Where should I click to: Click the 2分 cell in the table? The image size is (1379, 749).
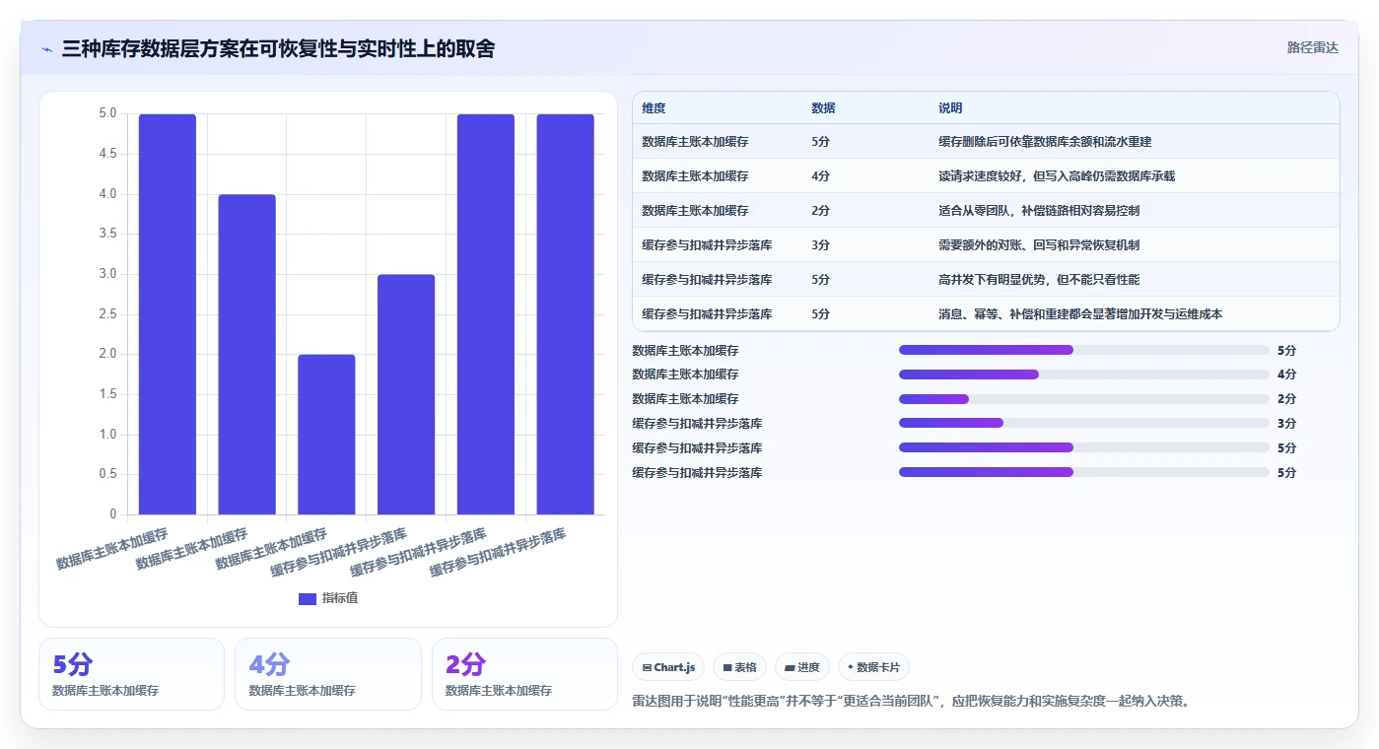820,211
